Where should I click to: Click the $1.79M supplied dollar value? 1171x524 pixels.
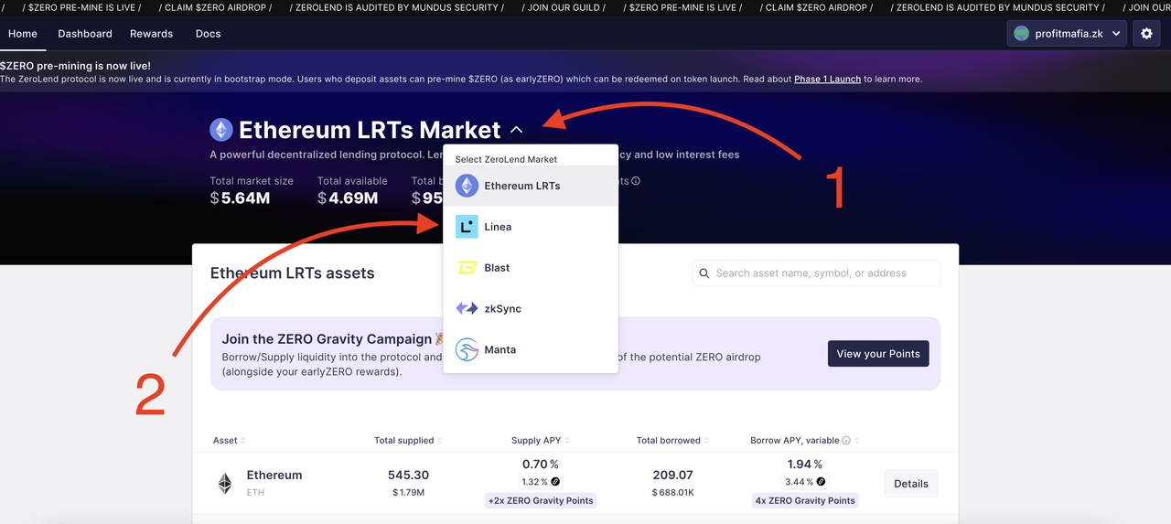(408, 493)
